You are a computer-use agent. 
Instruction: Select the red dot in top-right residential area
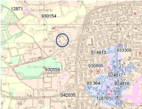pyautogui.click(x=135, y=13)
